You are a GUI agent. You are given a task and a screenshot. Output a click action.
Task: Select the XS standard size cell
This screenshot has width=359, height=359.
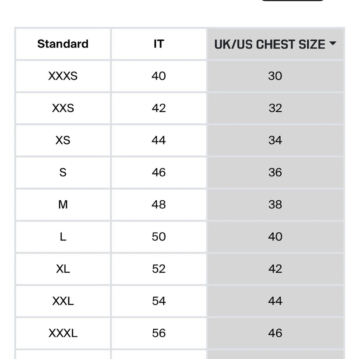click(63, 140)
